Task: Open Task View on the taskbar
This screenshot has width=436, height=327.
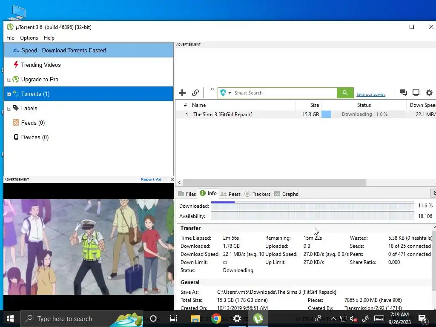Action: click(x=174, y=318)
